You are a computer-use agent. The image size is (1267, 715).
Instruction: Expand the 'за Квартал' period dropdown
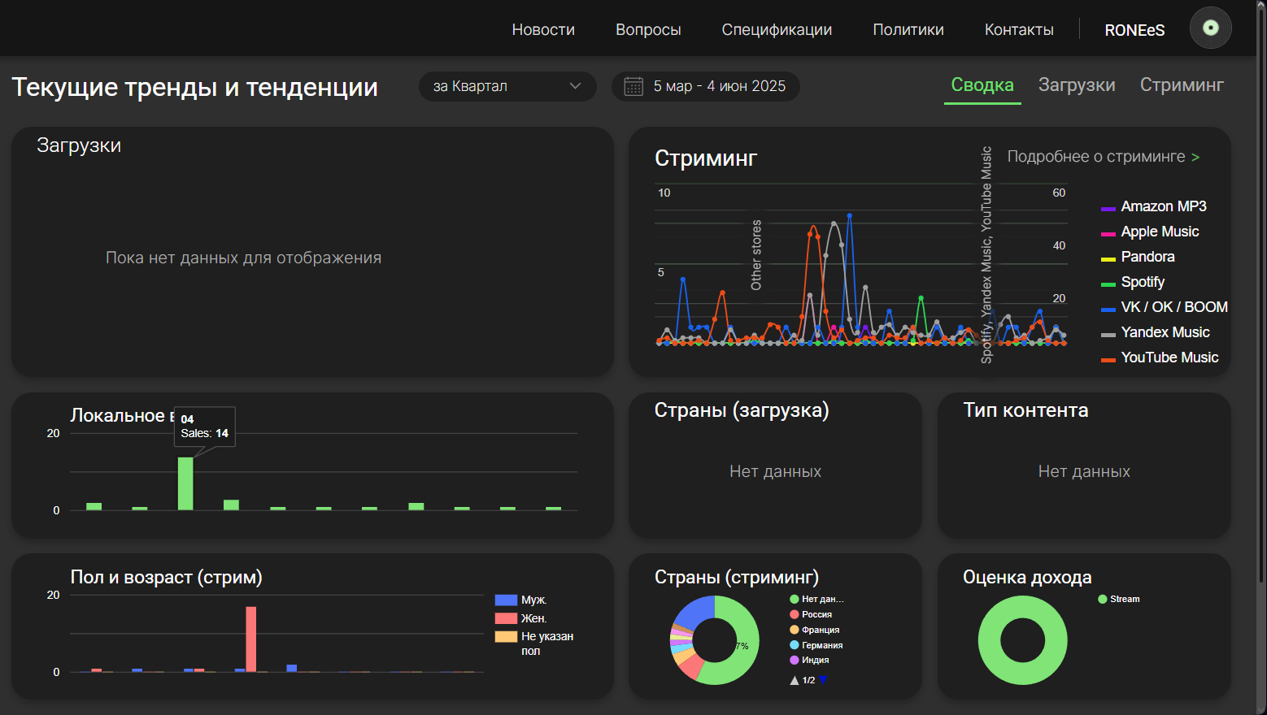click(507, 86)
